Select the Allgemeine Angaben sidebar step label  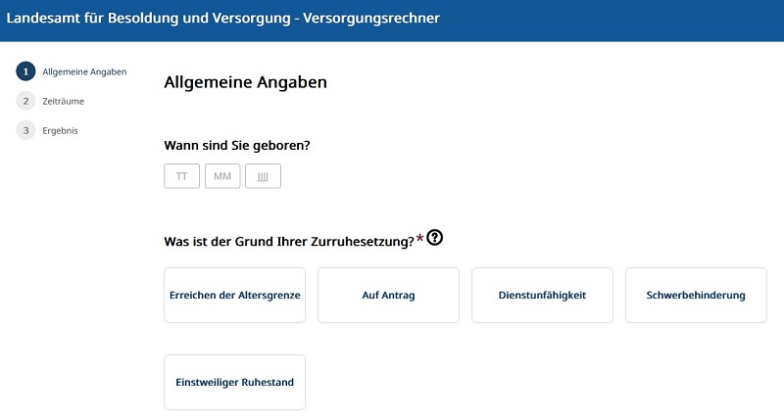(84, 71)
